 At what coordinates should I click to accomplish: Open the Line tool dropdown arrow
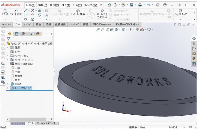point(29,11)
